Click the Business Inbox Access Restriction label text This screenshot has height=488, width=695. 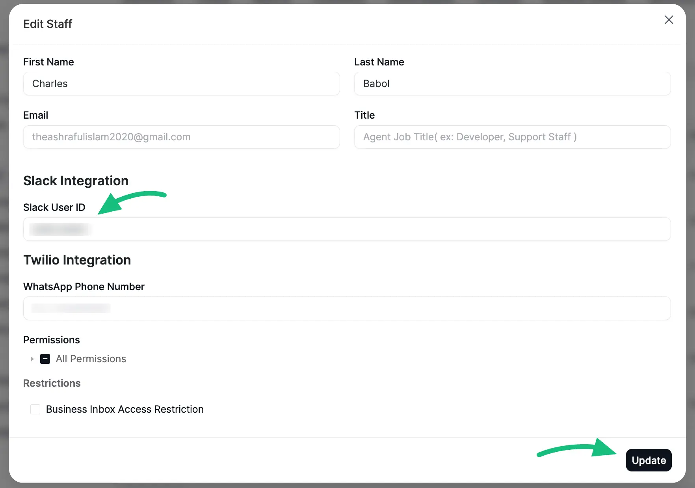click(x=125, y=409)
